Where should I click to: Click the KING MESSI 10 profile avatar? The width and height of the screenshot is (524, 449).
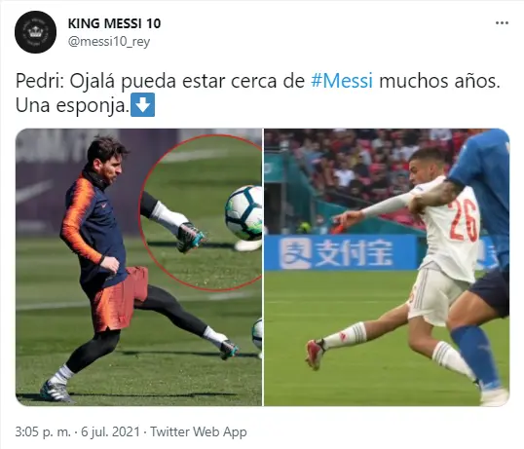coord(35,32)
